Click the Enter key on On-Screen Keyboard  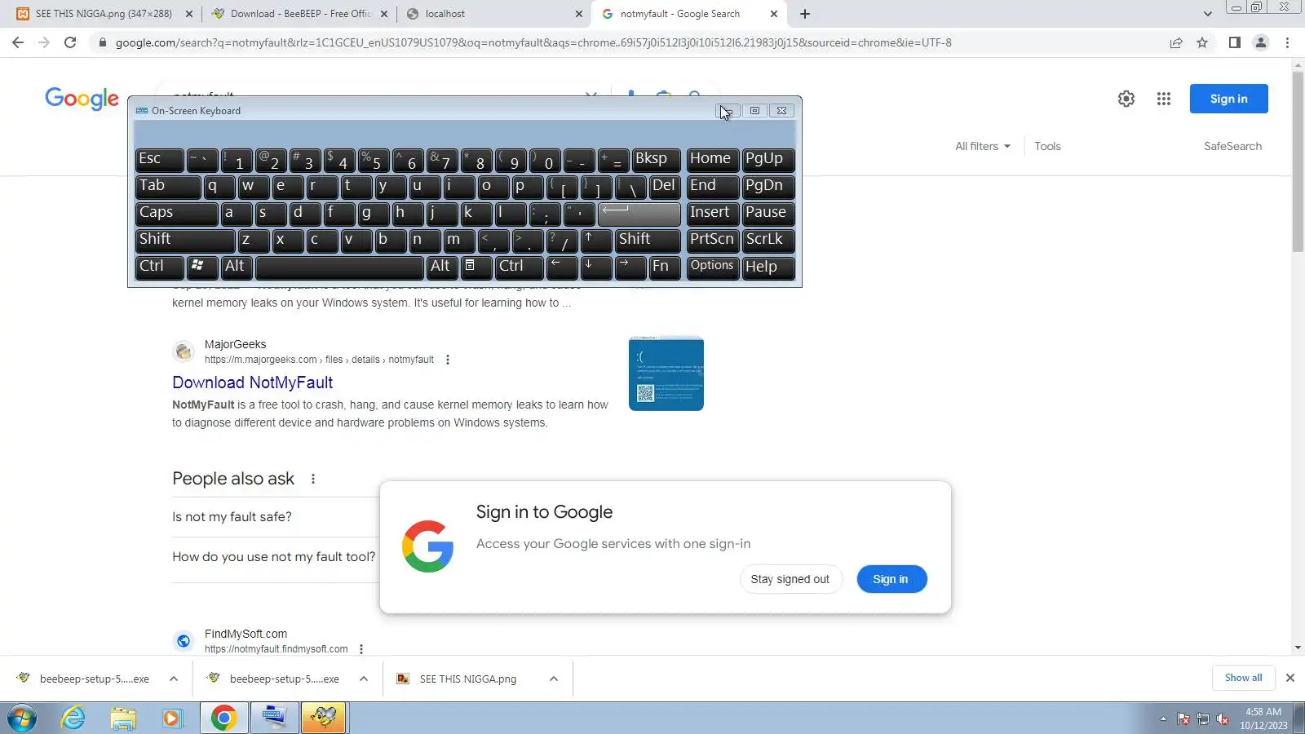[x=639, y=214]
